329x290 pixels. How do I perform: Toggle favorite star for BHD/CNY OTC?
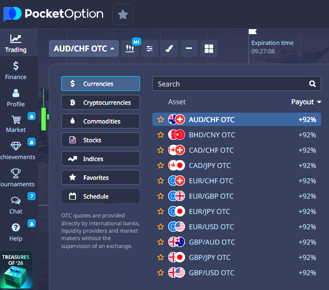[x=161, y=135]
